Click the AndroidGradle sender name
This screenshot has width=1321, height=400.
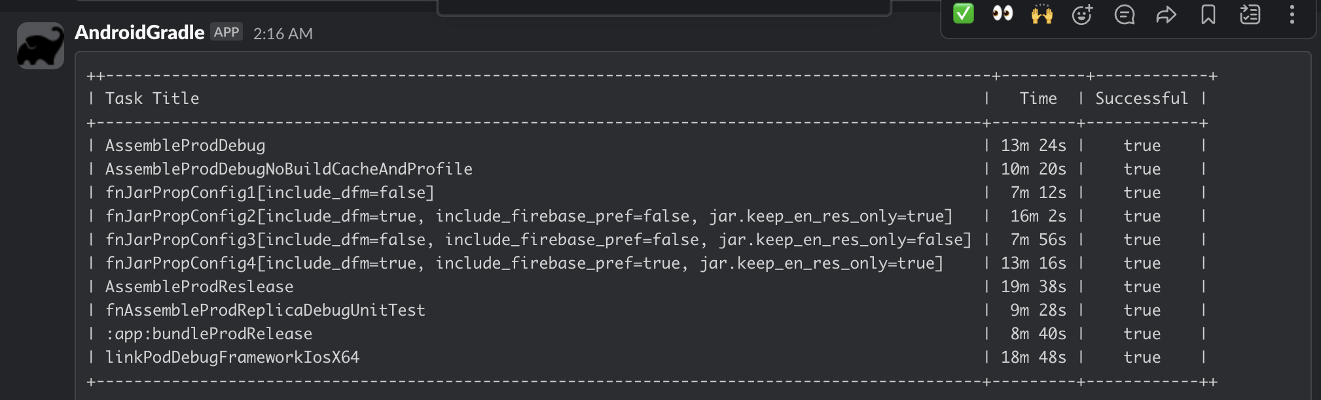coord(139,33)
